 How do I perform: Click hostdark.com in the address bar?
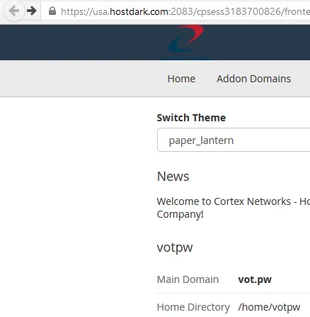(x=139, y=11)
